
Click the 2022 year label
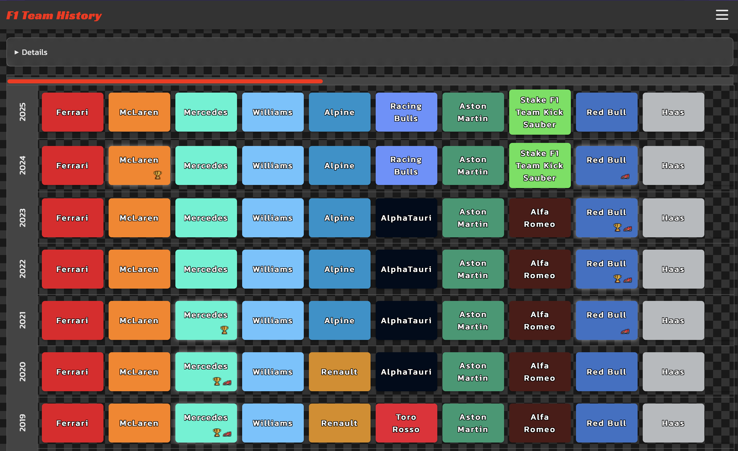coord(22,269)
